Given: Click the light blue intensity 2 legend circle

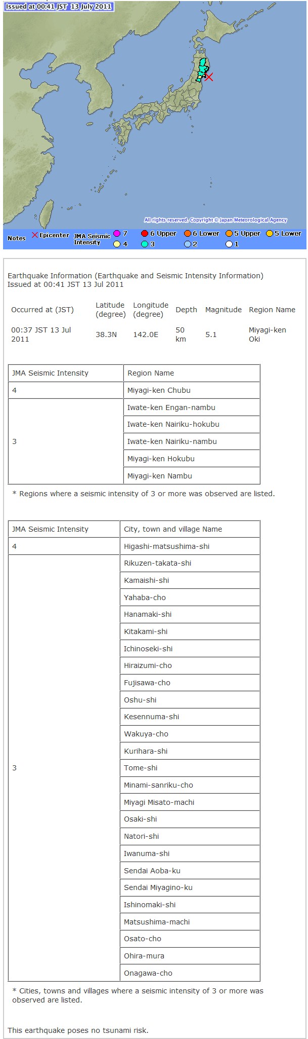Looking at the screenshot, I should pyautogui.click(x=188, y=244).
